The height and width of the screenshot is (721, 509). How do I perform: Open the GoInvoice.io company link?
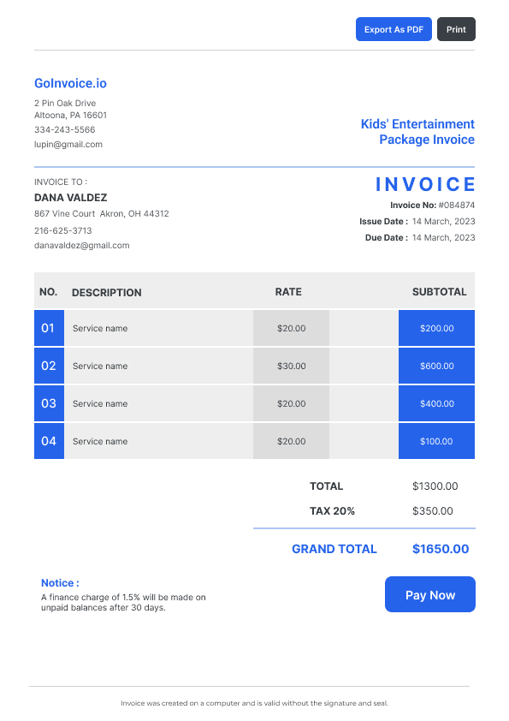click(x=70, y=83)
